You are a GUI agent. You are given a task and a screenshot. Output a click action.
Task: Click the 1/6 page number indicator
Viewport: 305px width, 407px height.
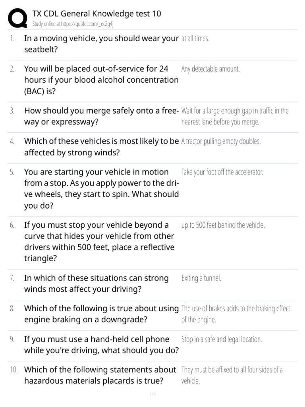point(152,394)
